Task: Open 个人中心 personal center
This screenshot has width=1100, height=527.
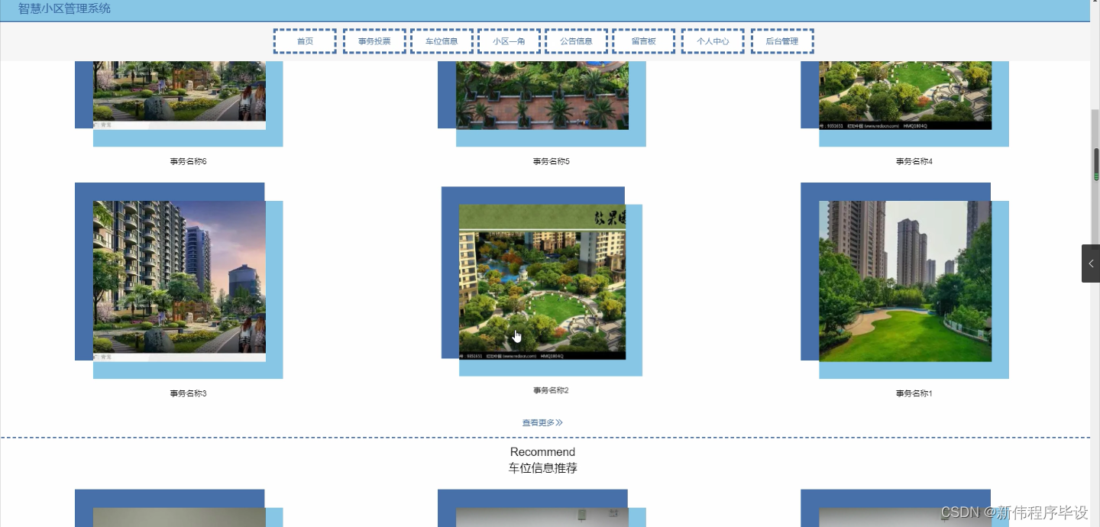Action: pos(713,40)
